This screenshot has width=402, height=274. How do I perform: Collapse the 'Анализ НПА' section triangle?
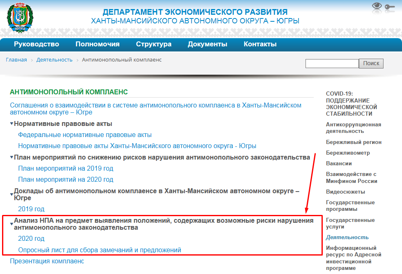pyautogui.click(x=11, y=224)
